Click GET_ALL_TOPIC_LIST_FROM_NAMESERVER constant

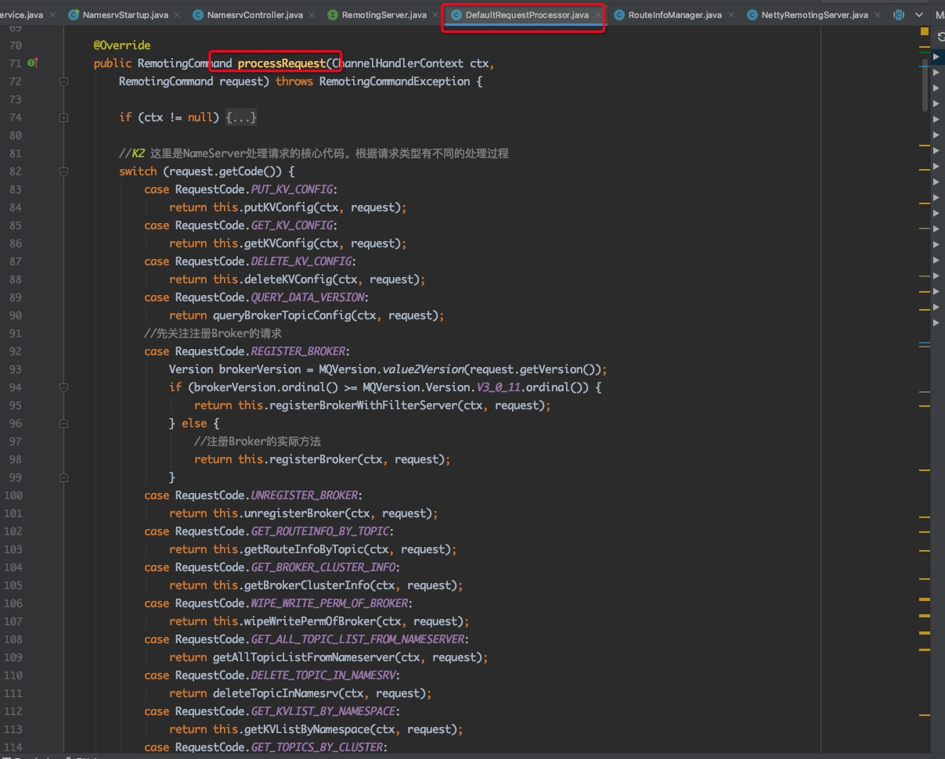[x=359, y=639]
